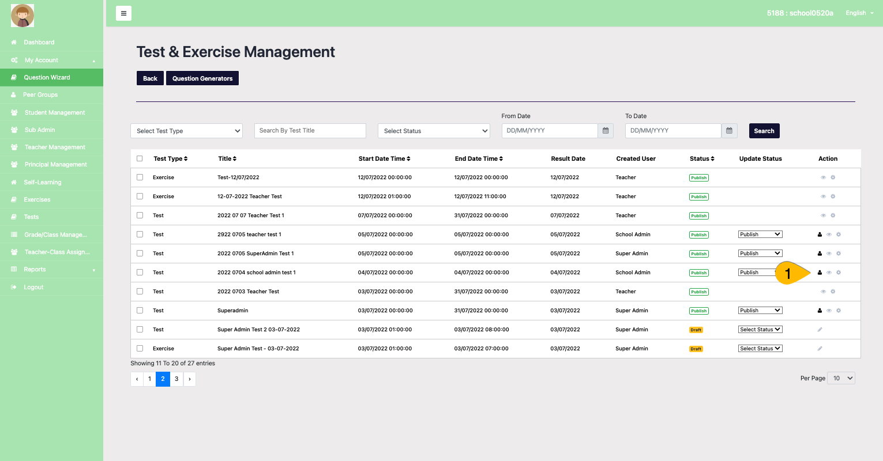Image resolution: width=883 pixels, height=461 pixels.
Task: Click eye icon for 12-07-2022 Teacher Test
Action: click(823, 197)
